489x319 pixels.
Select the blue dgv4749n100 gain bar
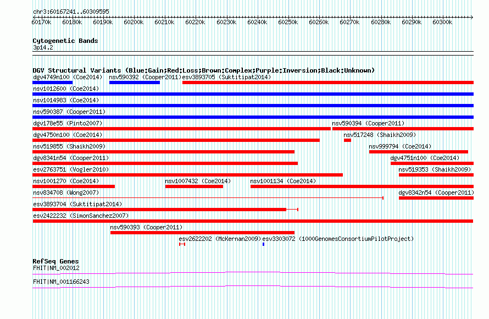[x=52, y=82]
